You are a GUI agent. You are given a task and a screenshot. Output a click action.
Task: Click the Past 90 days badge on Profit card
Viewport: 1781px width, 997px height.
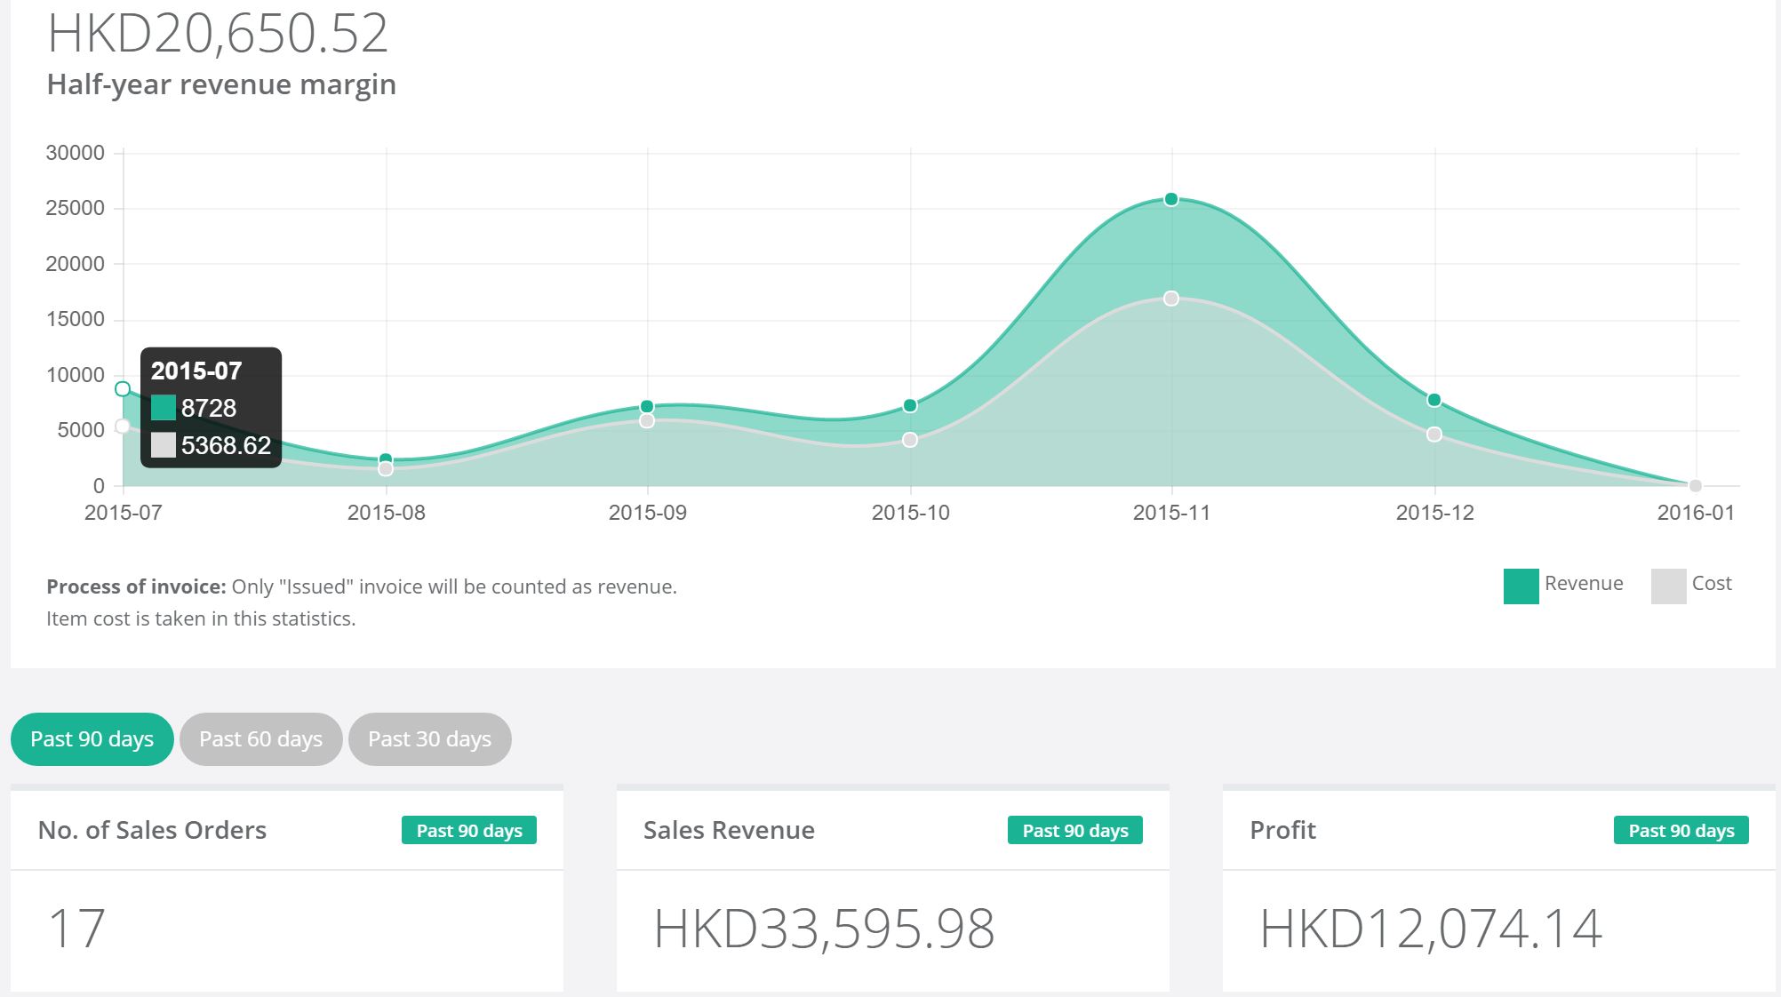tap(1681, 831)
